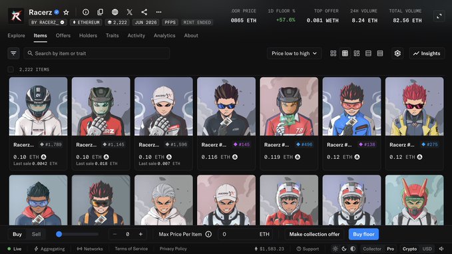Open the Price low to high sort dropdown
This screenshot has height=254, width=452.
point(294,53)
